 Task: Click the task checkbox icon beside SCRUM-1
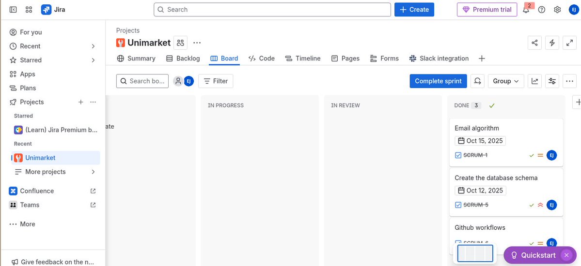pyautogui.click(x=458, y=155)
